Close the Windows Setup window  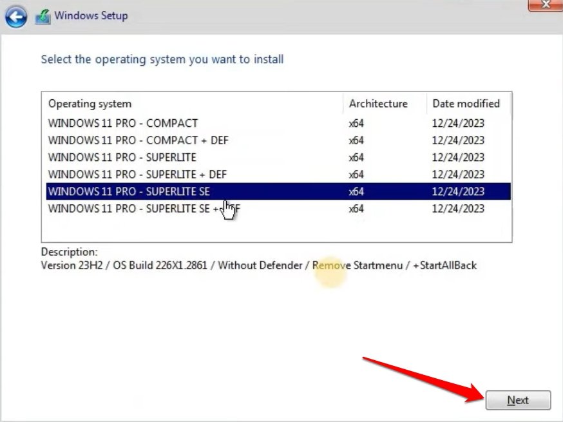coord(546,5)
